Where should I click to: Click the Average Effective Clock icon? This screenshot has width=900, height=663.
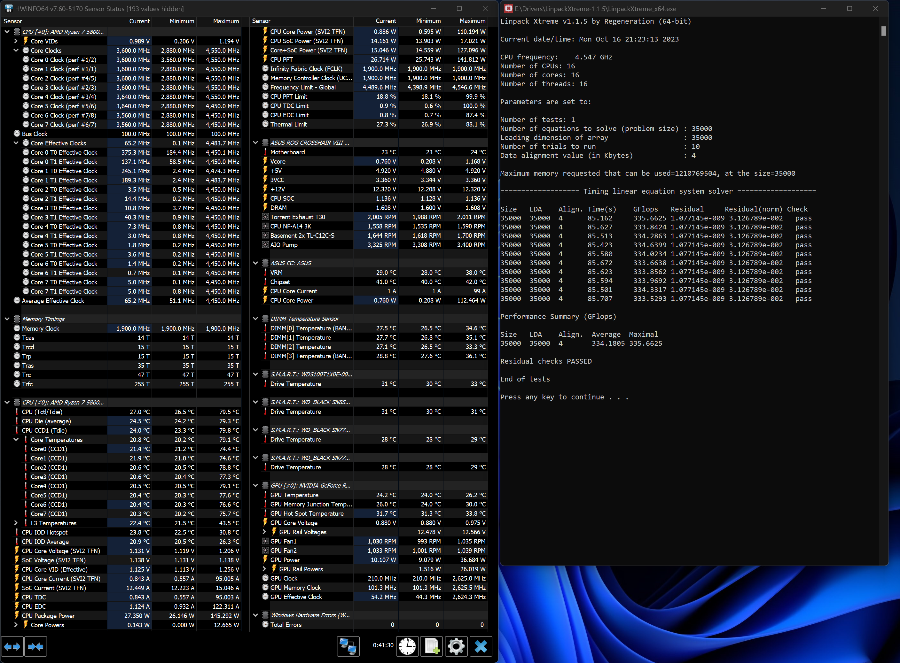pyautogui.click(x=17, y=300)
